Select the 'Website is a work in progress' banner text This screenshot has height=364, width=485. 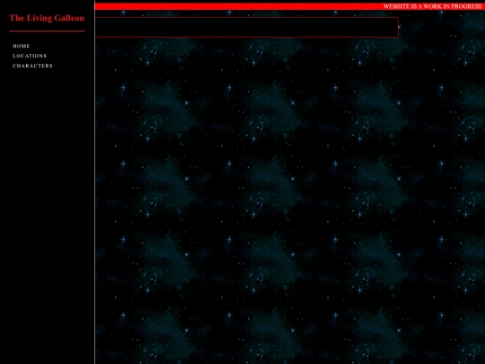click(x=432, y=6)
